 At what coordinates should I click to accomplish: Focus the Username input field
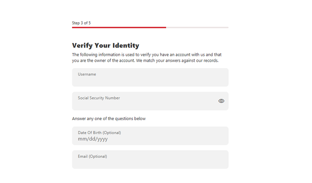(150, 77)
